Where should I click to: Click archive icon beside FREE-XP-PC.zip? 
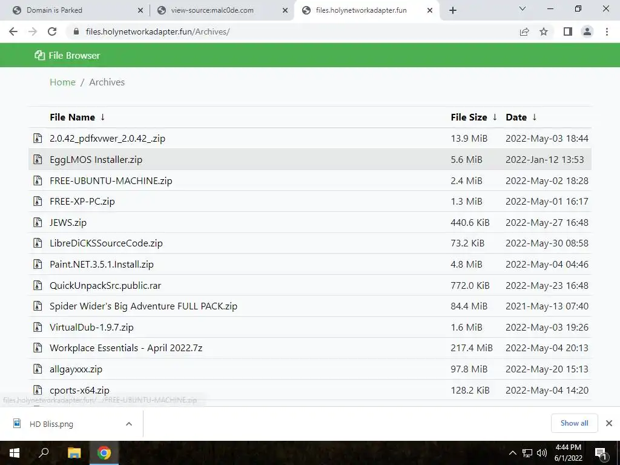[38, 201]
